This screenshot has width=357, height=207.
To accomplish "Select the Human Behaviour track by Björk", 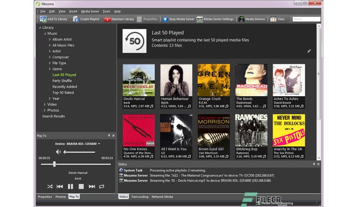I will [x=176, y=86].
